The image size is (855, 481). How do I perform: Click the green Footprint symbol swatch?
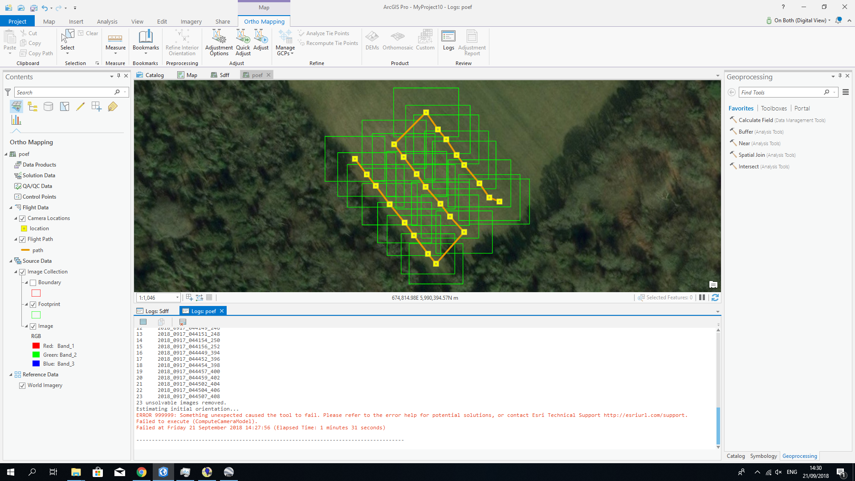pyautogui.click(x=36, y=315)
